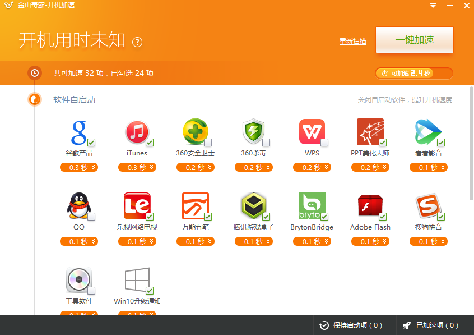Open the 0.2 秒 dropdown under 360杀毒
474x335 pixels.
254,167
